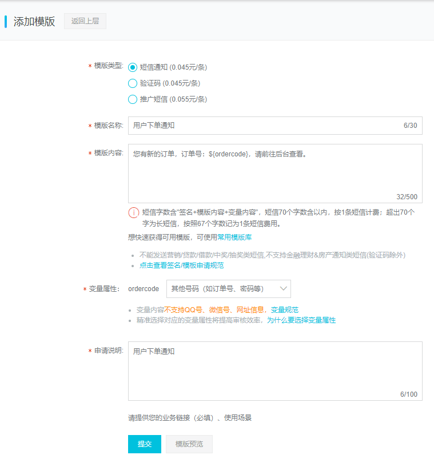Click the 验证码 (0.045元/条) label text
The height and width of the screenshot is (459, 434).
coord(170,83)
